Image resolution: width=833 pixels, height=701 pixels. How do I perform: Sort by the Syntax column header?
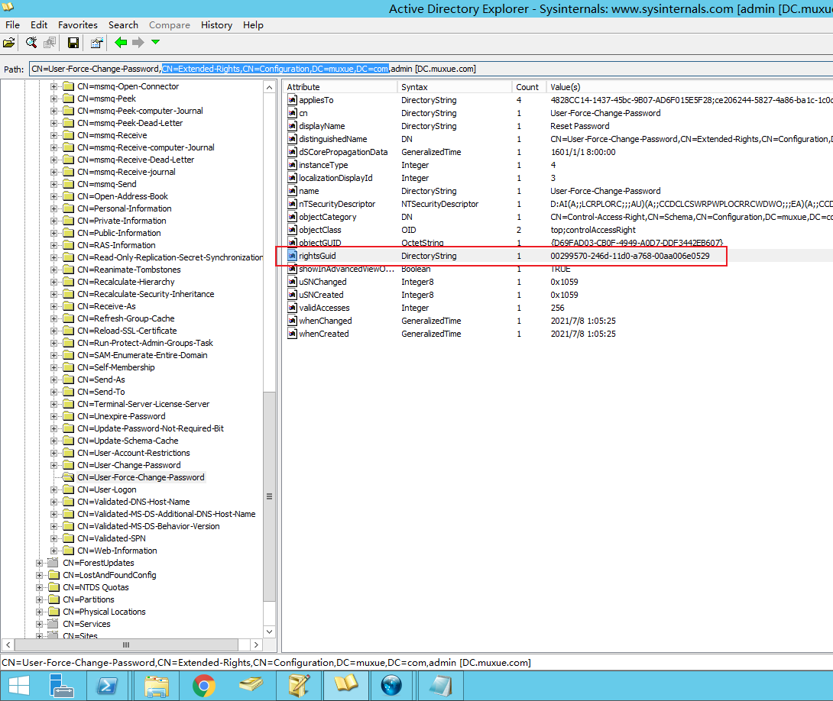(x=454, y=87)
